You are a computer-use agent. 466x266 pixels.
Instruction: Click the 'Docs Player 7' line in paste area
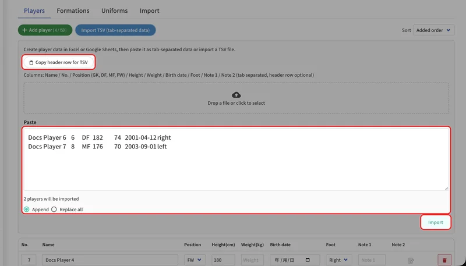coord(97,146)
